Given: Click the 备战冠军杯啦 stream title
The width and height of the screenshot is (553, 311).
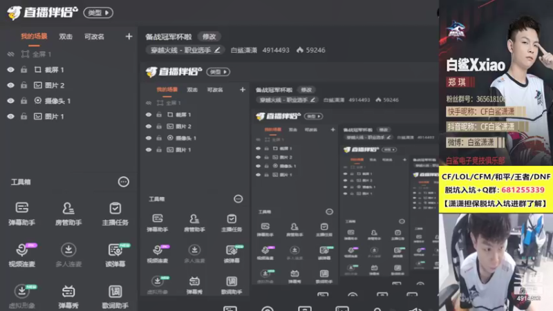Looking at the screenshot, I should (x=169, y=37).
